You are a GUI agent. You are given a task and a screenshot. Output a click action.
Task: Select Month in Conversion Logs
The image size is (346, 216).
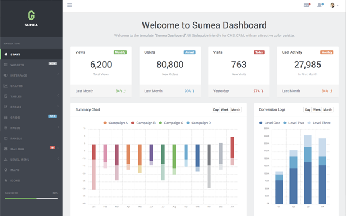[328, 109]
